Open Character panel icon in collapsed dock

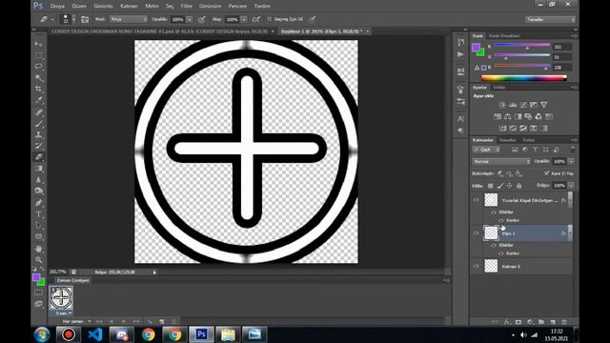pos(460,118)
